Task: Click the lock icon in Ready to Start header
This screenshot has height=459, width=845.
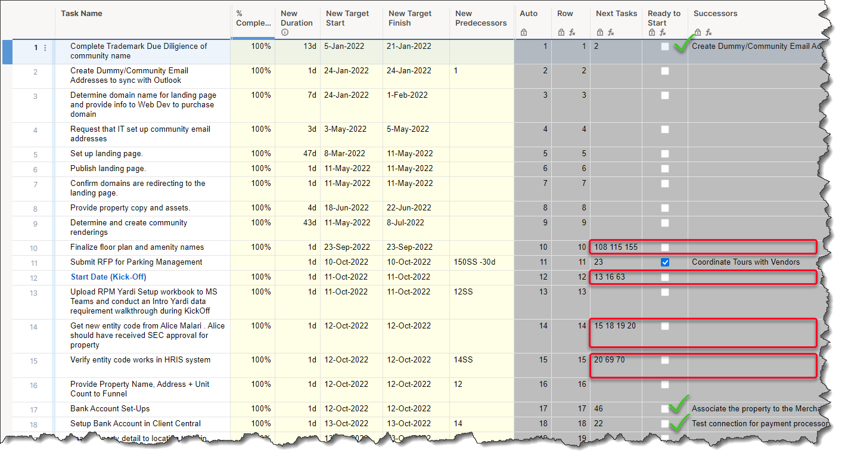Action: [652, 33]
